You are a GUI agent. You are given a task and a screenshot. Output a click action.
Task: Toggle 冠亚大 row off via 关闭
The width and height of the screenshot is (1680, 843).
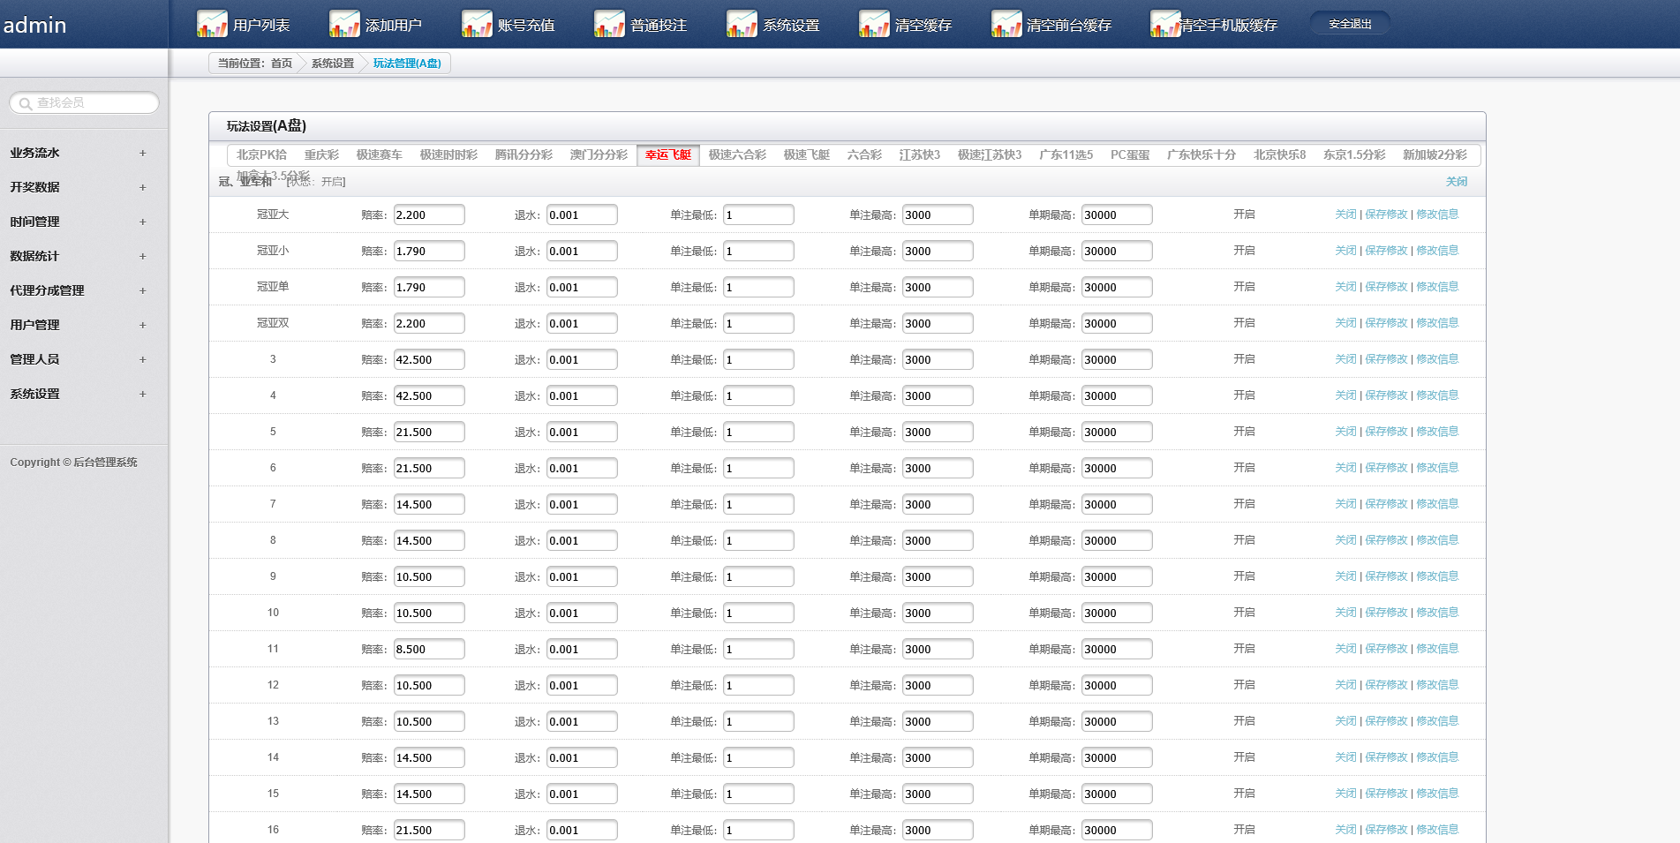pyautogui.click(x=1345, y=215)
